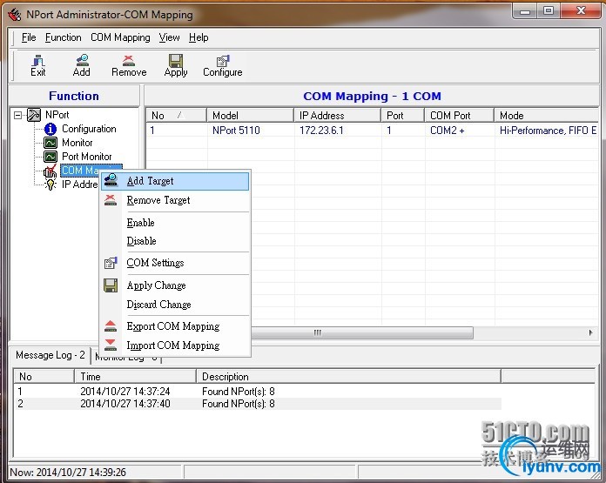Click the COM Mapping tree icon
The height and width of the screenshot is (483, 606).
pyautogui.click(x=50, y=171)
